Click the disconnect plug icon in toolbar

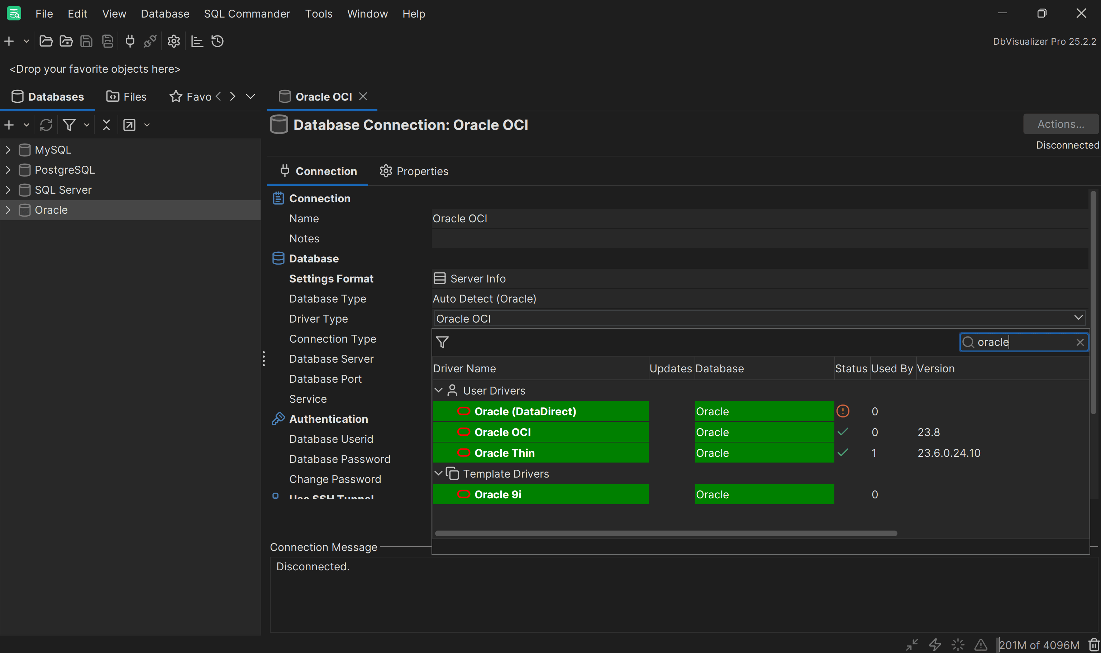(x=150, y=42)
